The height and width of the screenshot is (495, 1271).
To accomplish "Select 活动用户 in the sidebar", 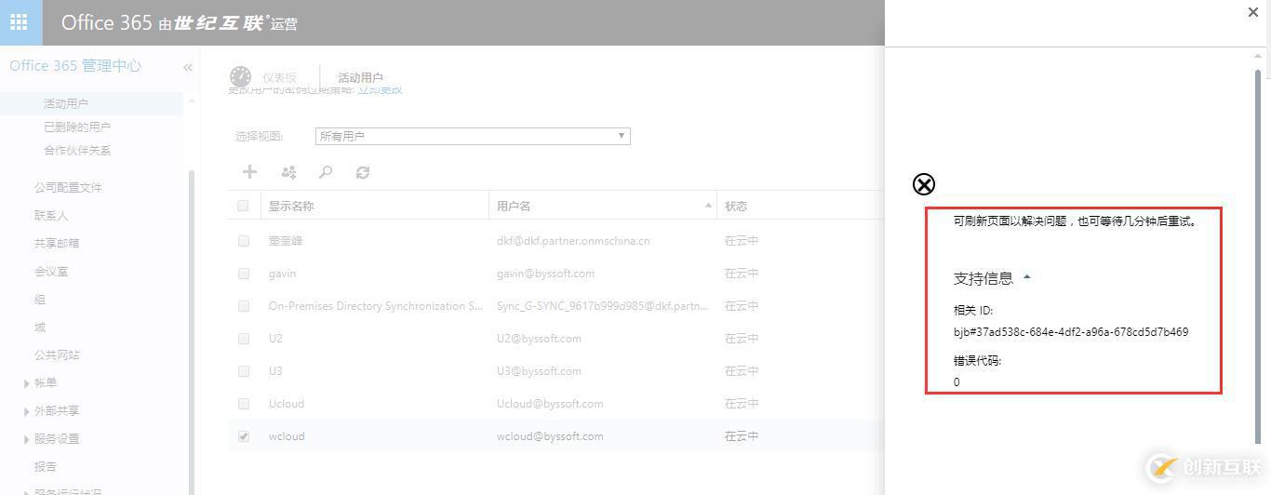I will pos(66,103).
